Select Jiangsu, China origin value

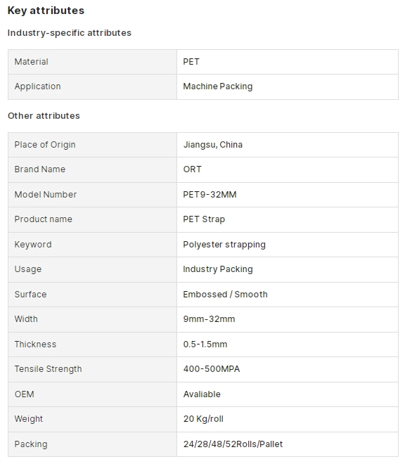point(213,145)
